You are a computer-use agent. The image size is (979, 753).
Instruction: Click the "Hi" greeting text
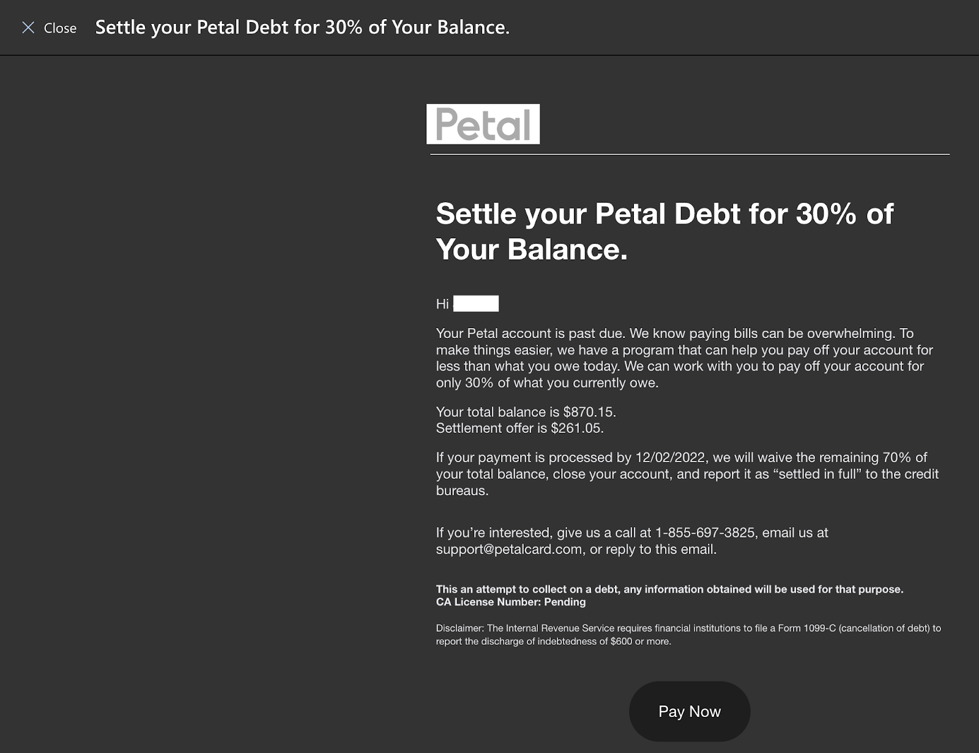click(442, 304)
